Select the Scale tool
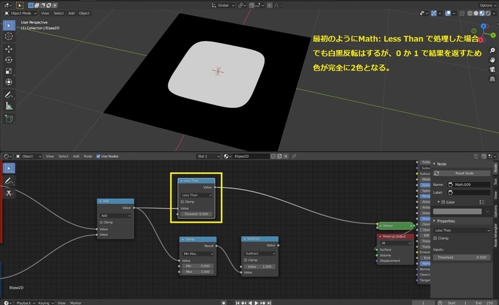Image resolution: width=499 pixels, height=305 pixels. coord(9,71)
